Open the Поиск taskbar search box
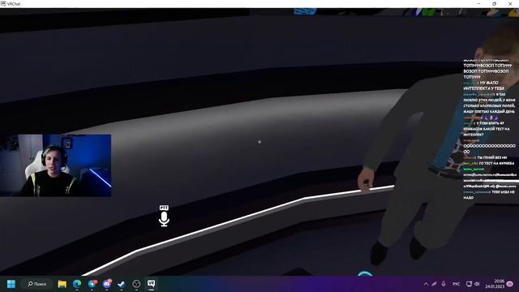 (36, 284)
